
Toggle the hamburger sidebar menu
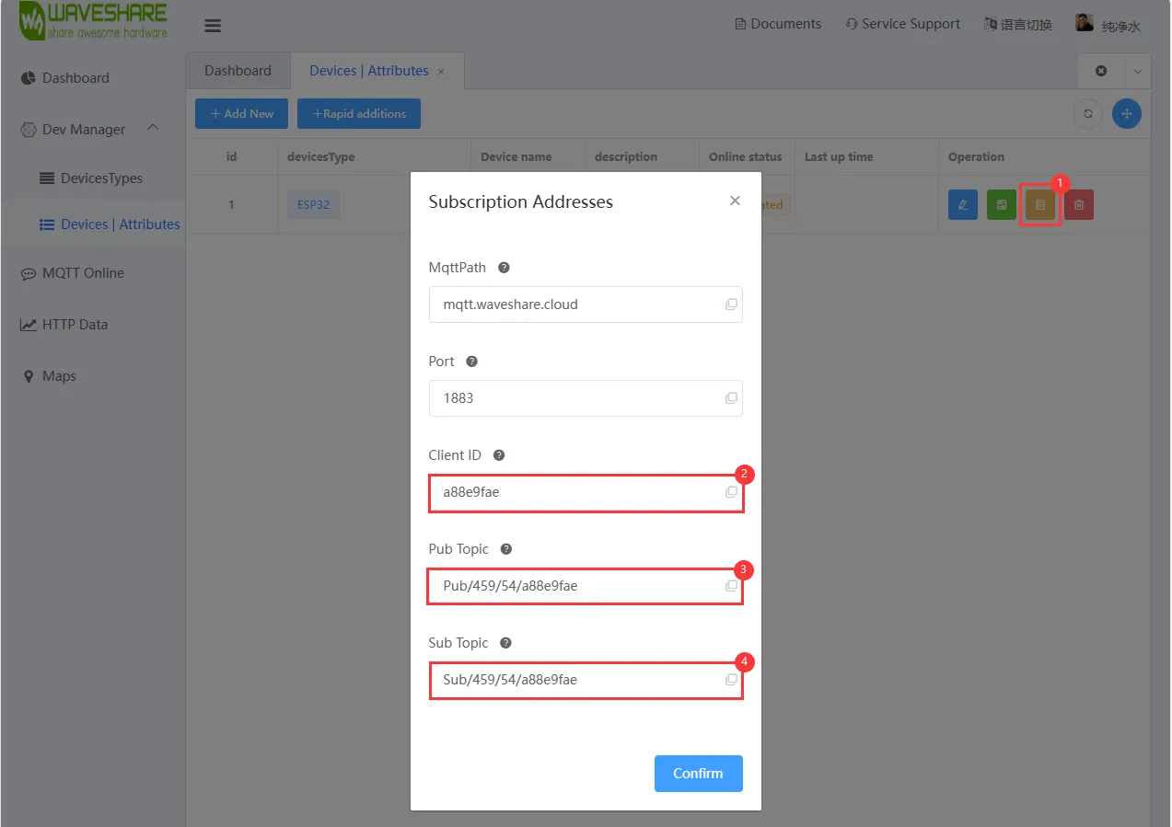tap(213, 26)
